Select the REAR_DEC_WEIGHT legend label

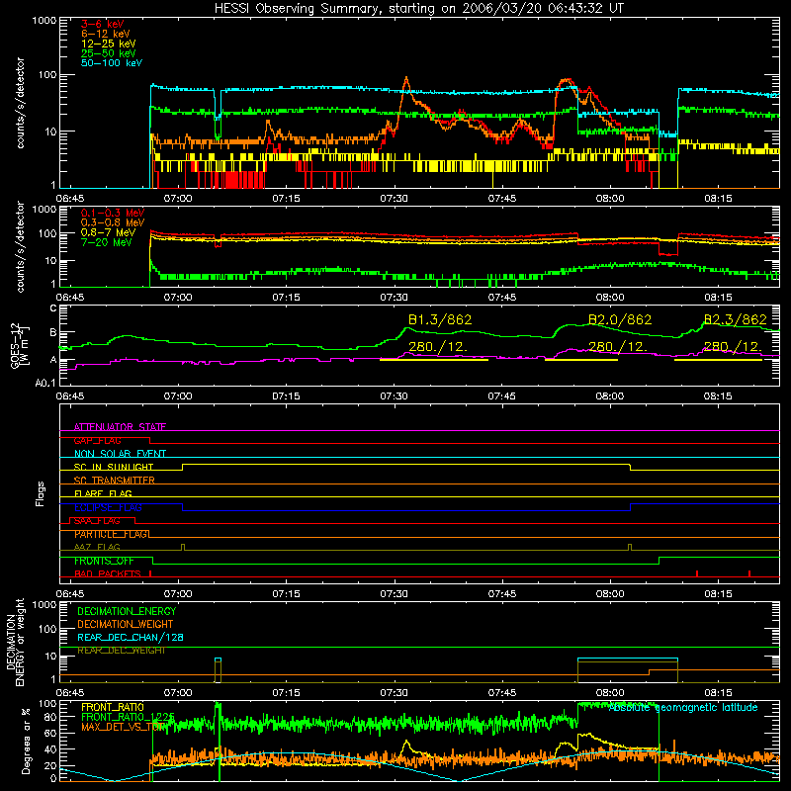coord(122,651)
